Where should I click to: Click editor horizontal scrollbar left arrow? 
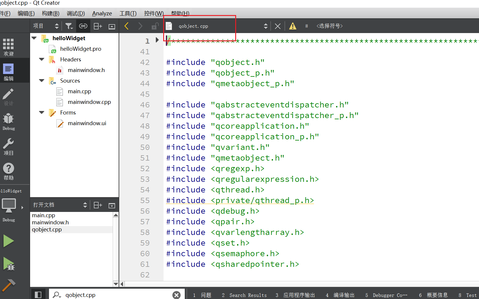122,284
